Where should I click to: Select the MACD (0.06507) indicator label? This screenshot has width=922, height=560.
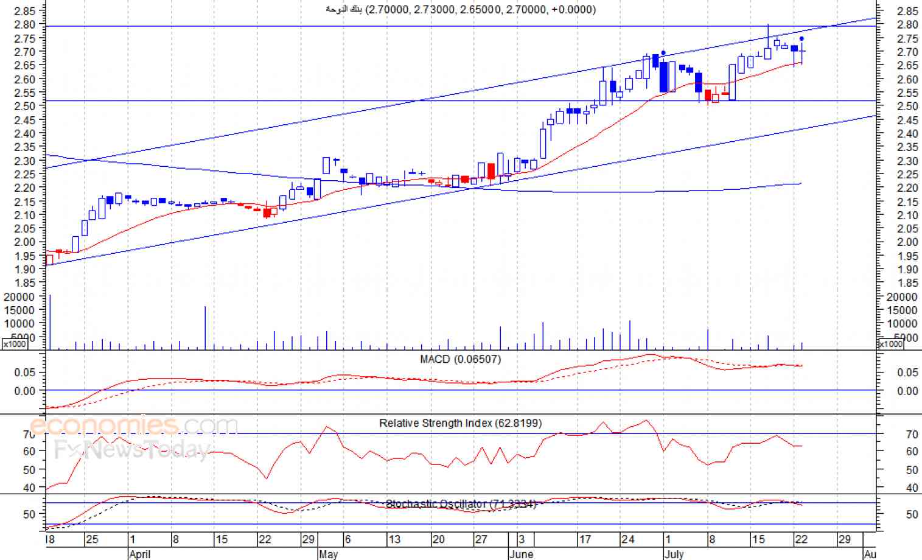[x=461, y=359]
